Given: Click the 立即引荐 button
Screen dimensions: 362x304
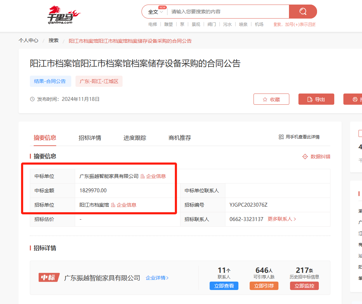Looking at the screenshot, I should click(264, 286).
